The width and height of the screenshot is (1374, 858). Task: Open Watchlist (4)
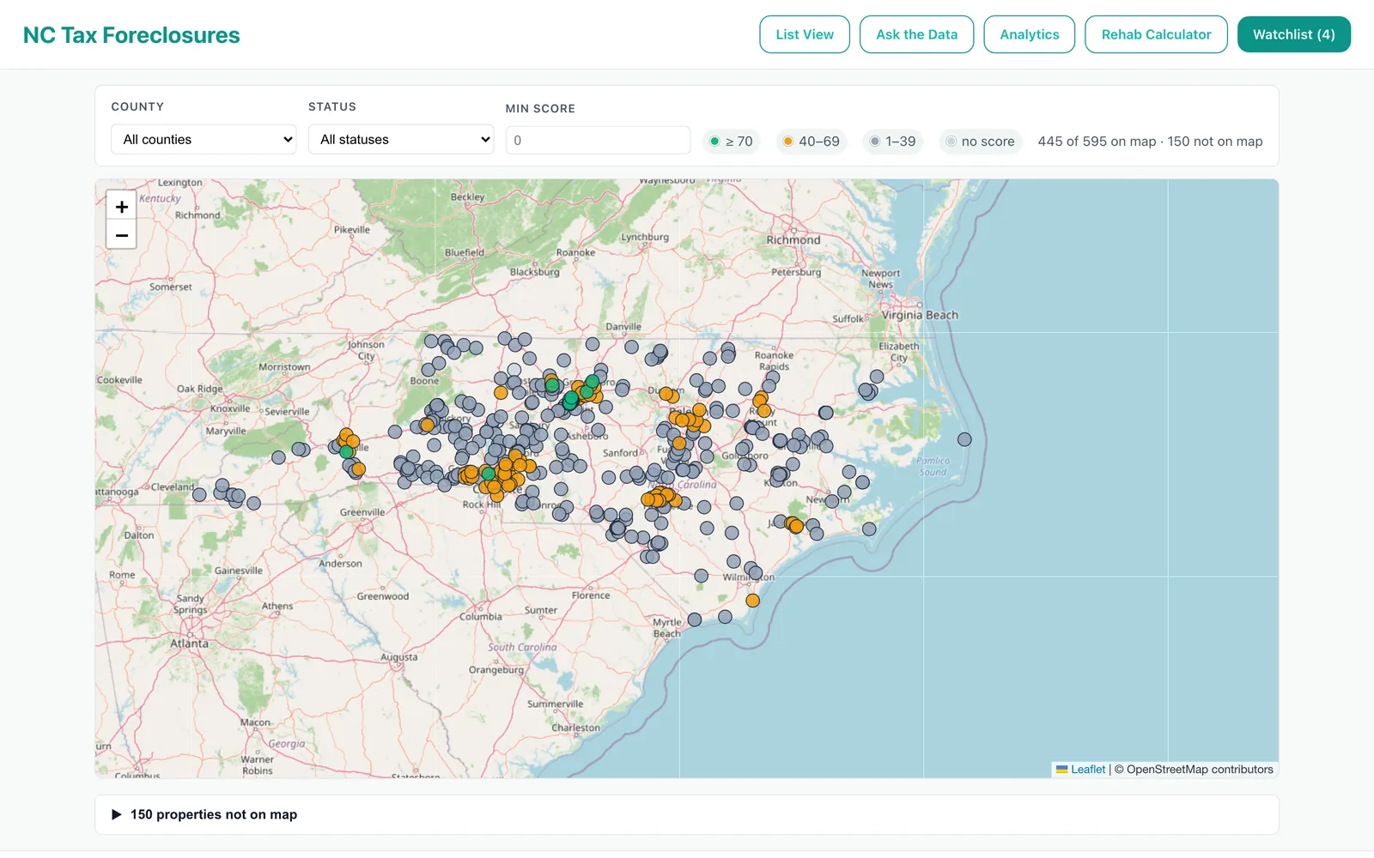pyautogui.click(x=1293, y=34)
